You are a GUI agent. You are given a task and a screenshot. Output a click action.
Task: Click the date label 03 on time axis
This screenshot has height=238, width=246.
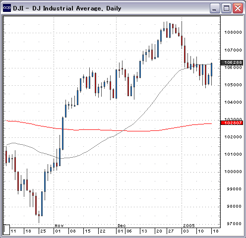(x=186, y=231)
